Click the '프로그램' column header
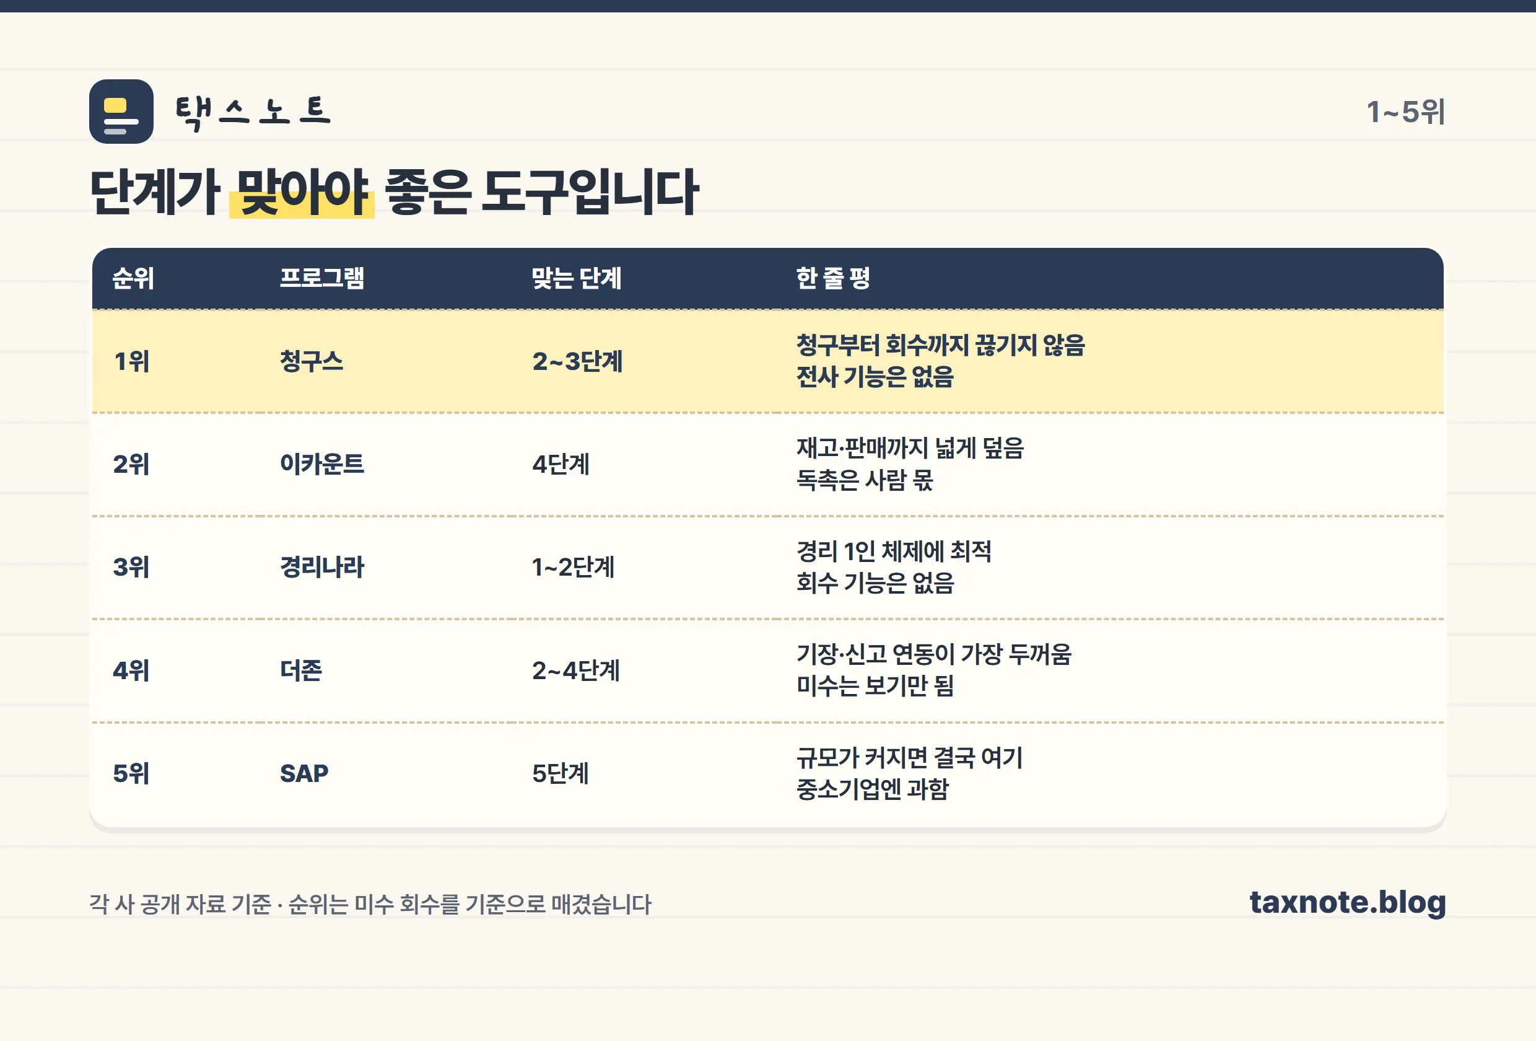Screen dimensions: 1536x1041 322,278
